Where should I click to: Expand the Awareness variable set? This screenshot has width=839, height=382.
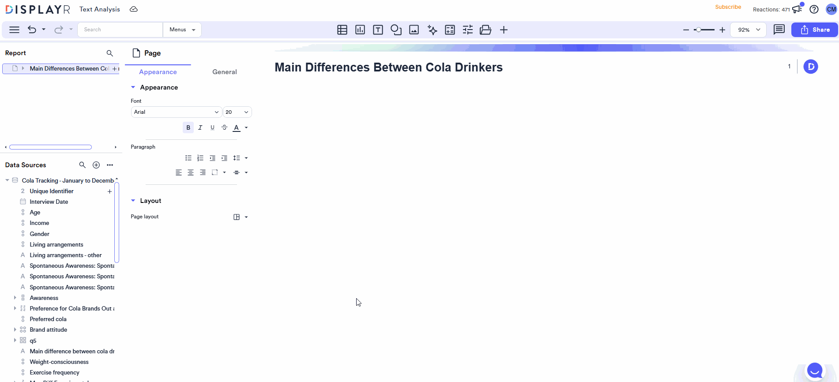pyautogui.click(x=15, y=298)
